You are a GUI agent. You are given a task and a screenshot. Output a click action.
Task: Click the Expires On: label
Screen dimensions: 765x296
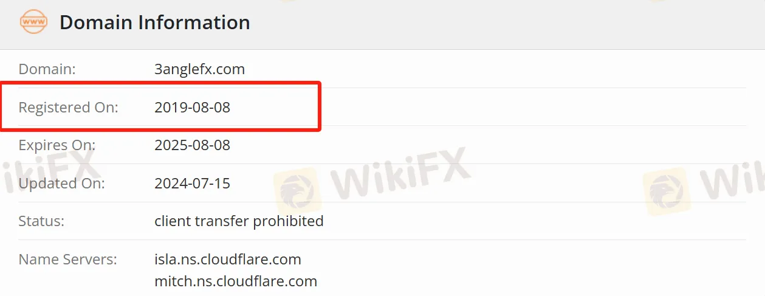[x=57, y=145]
